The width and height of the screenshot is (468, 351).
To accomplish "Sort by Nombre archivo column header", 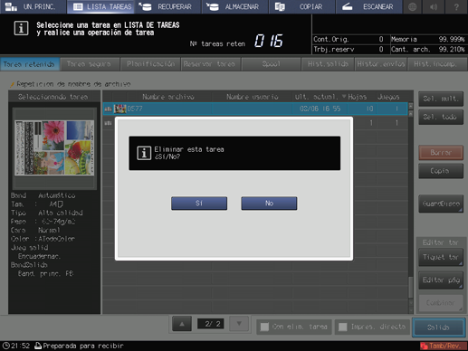I will coord(168,97).
